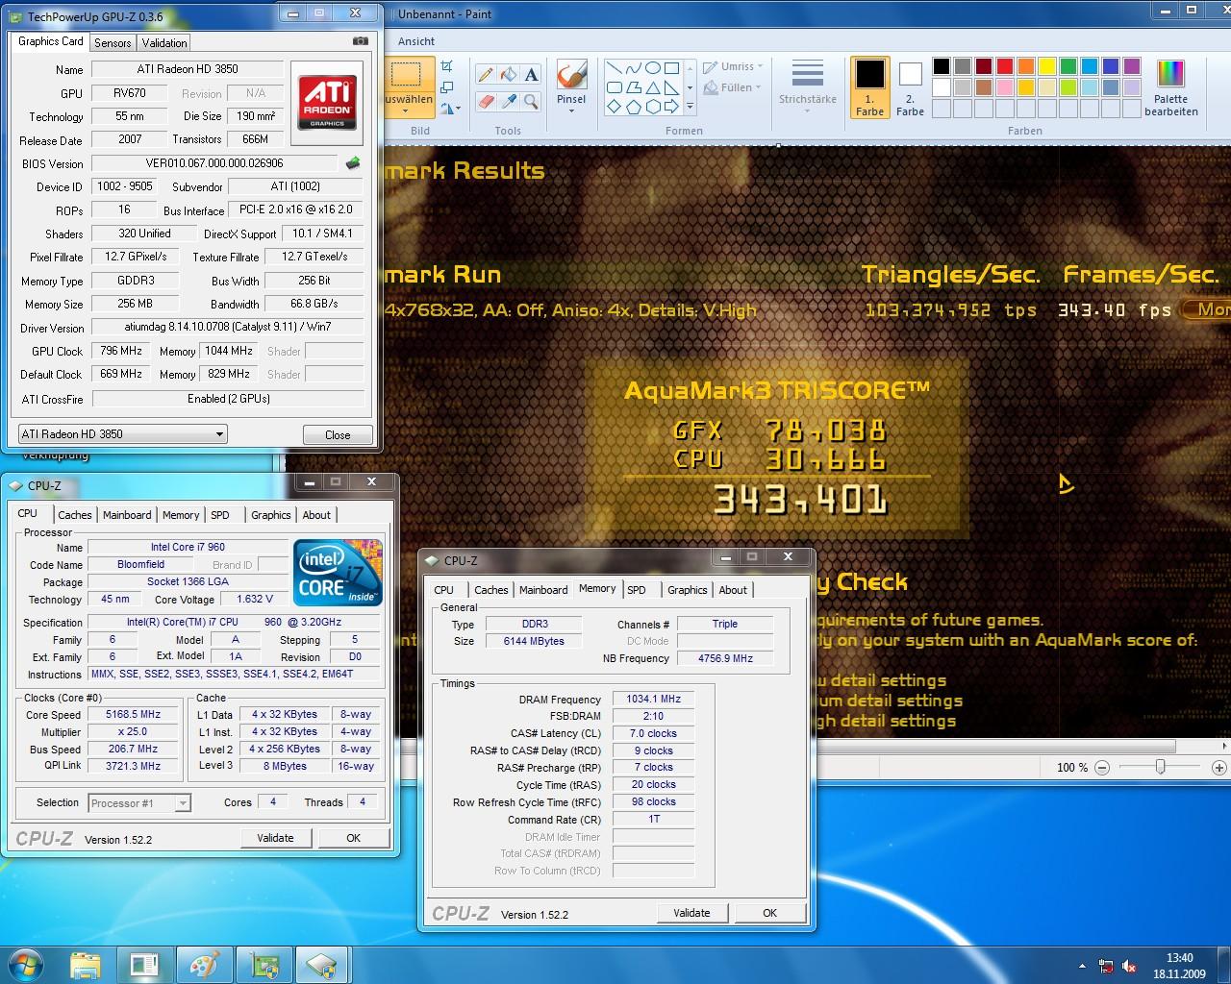
Task: Click the zoom out minus button in Paint
Action: coord(1102,768)
